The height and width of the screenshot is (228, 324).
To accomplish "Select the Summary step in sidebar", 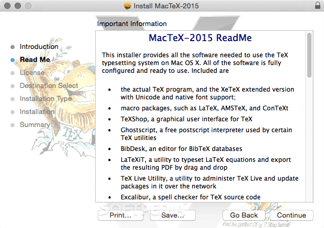I will [x=35, y=125].
